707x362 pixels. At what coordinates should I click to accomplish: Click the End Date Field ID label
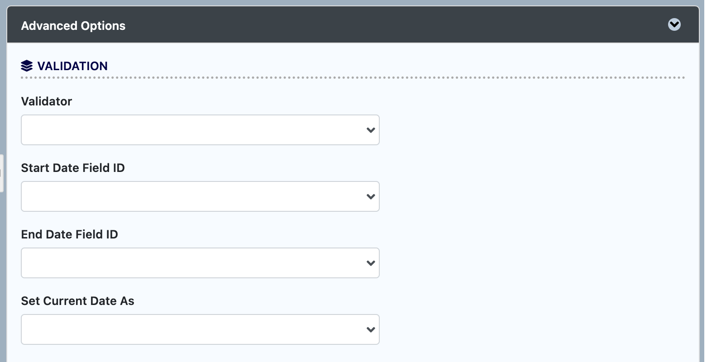(70, 234)
